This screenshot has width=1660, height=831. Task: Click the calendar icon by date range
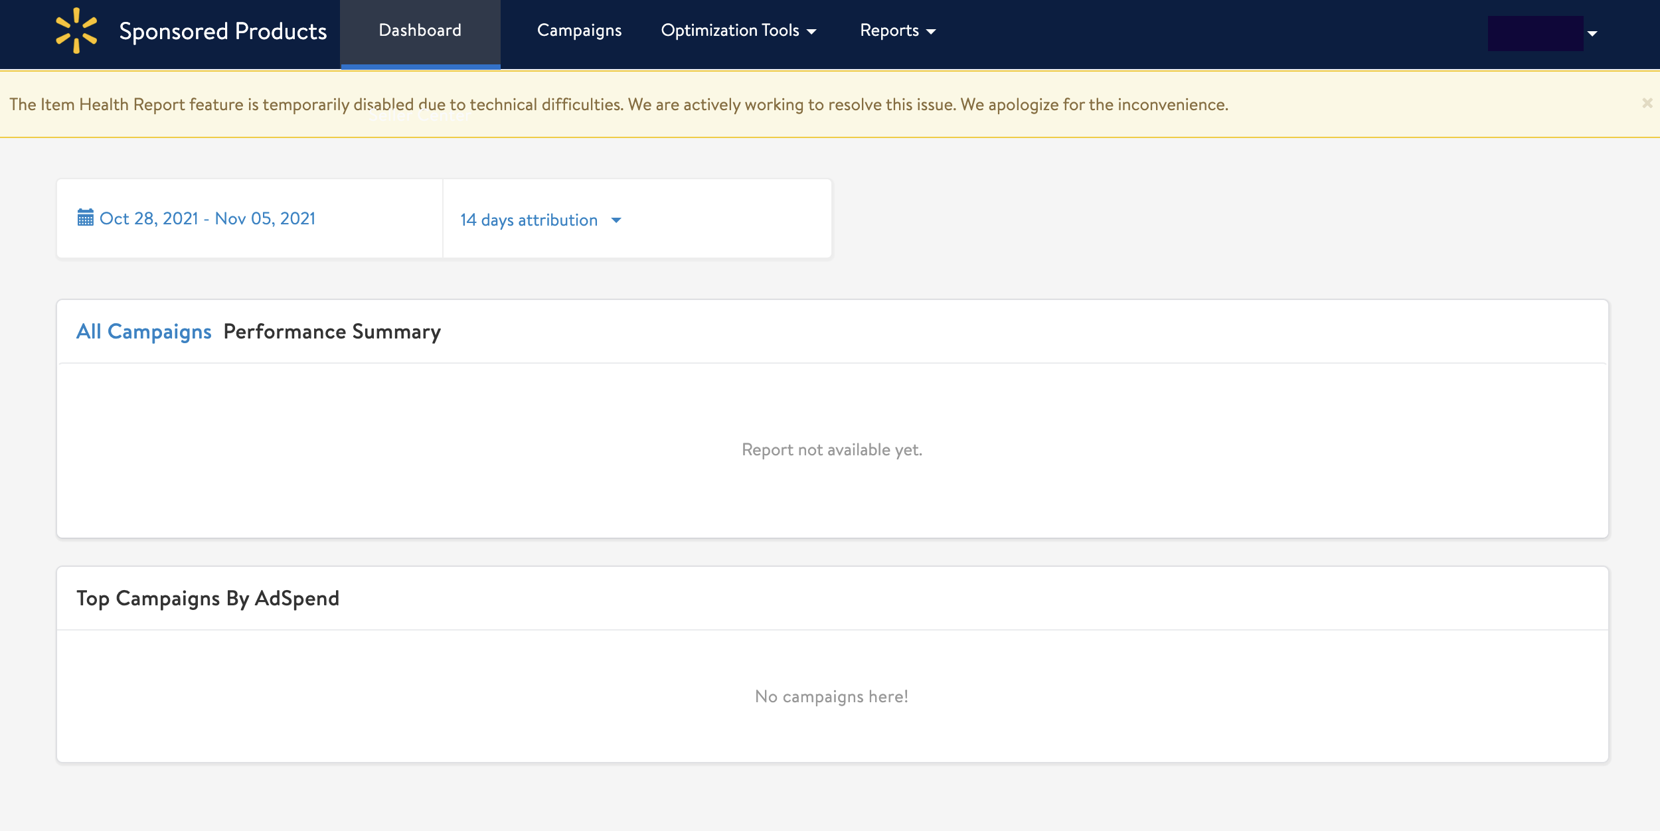(86, 218)
